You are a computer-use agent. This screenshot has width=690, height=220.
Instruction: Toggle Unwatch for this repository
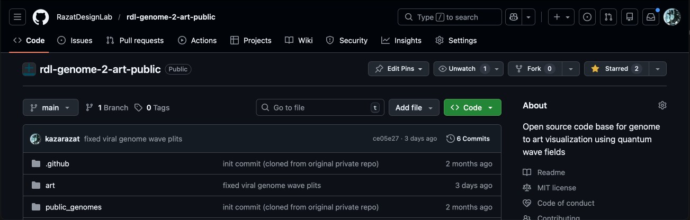[462, 69]
